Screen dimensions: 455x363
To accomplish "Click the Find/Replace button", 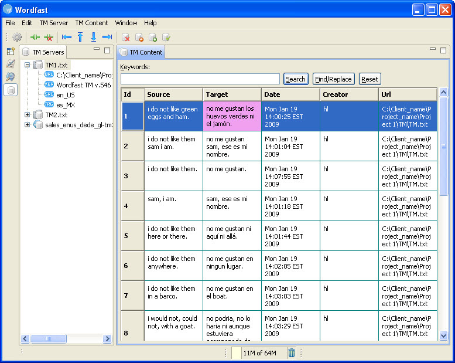I will (x=333, y=79).
